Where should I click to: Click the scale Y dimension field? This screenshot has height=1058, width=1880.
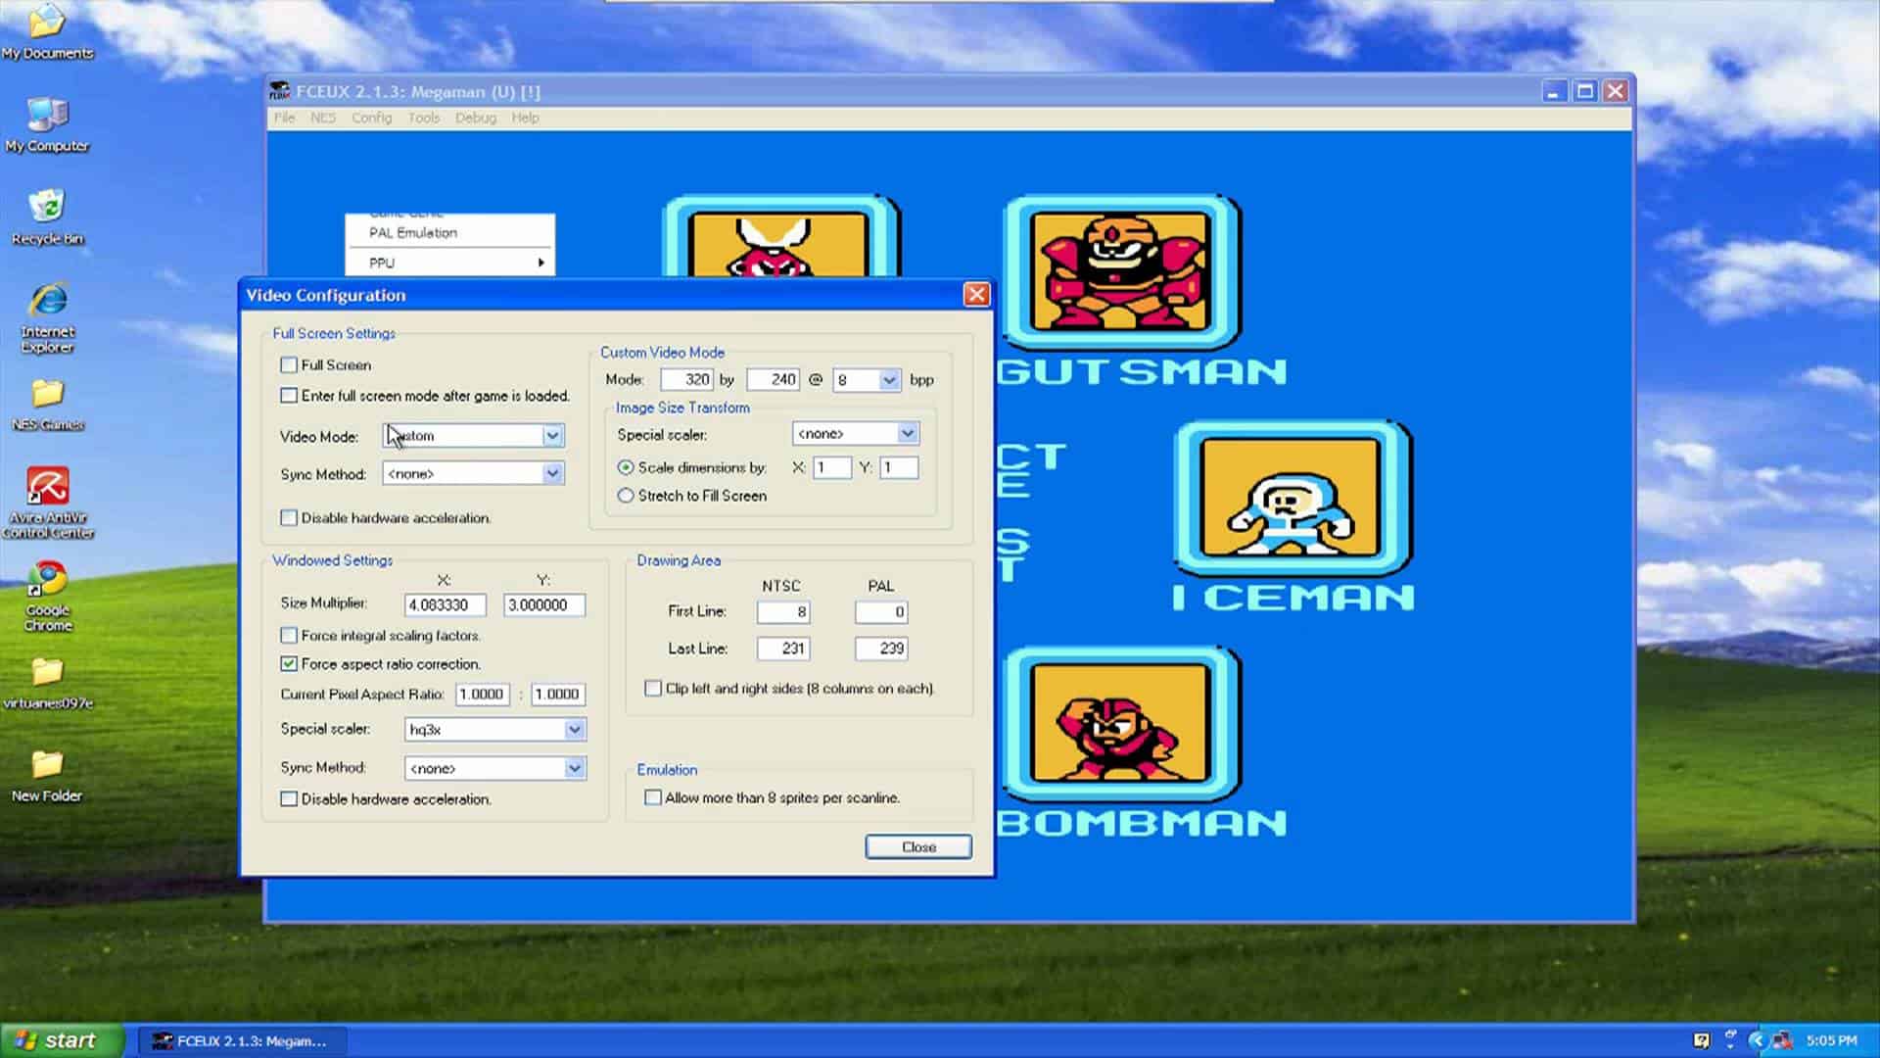(899, 467)
